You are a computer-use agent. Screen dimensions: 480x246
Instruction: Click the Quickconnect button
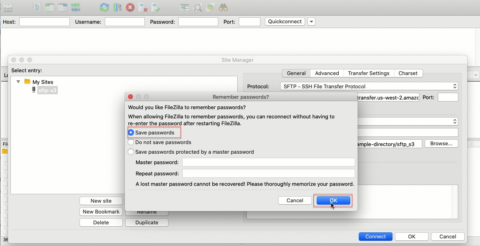tap(285, 22)
